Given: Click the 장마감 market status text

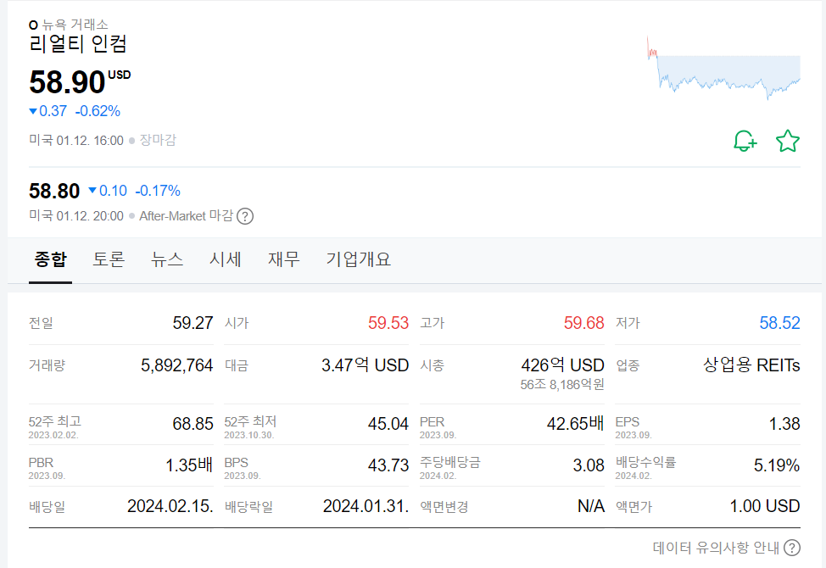Looking at the screenshot, I should tap(158, 141).
